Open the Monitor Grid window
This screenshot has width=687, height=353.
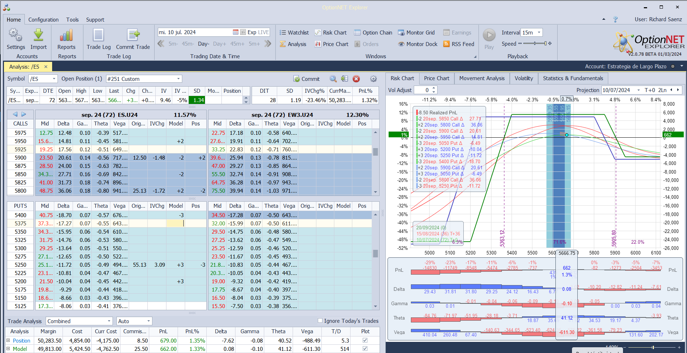pos(416,32)
